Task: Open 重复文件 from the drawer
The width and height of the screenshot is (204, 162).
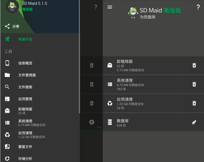Action: click(x=40, y=147)
